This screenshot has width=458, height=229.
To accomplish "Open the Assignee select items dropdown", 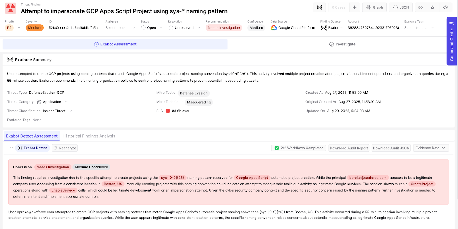I will (x=120, y=28).
